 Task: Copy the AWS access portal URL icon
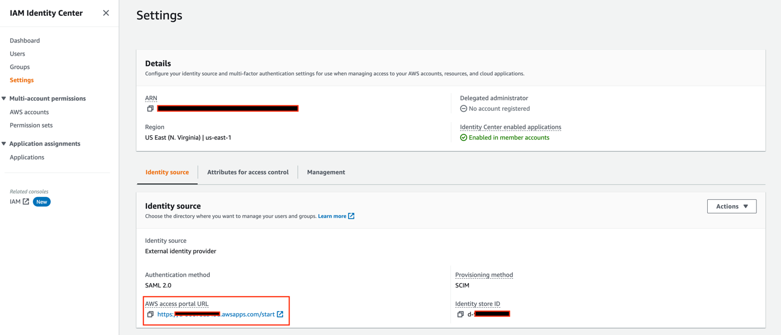(150, 314)
